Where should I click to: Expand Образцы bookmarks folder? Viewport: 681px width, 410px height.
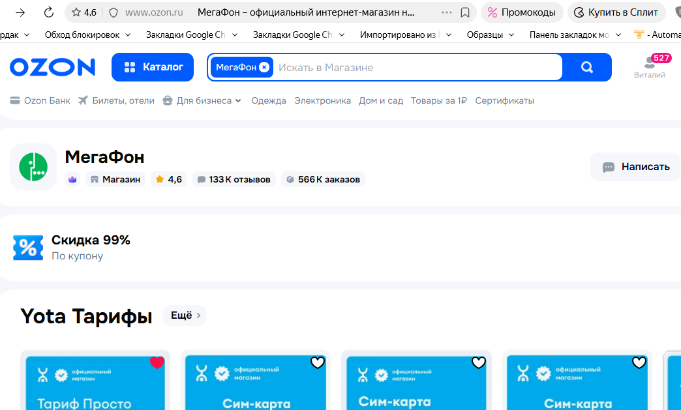491,35
